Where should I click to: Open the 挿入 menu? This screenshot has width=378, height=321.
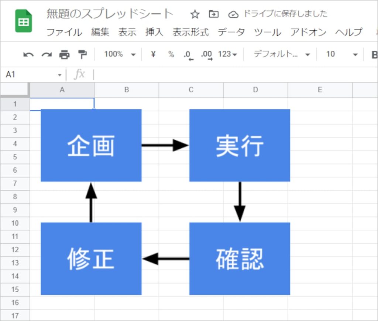point(154,32)
